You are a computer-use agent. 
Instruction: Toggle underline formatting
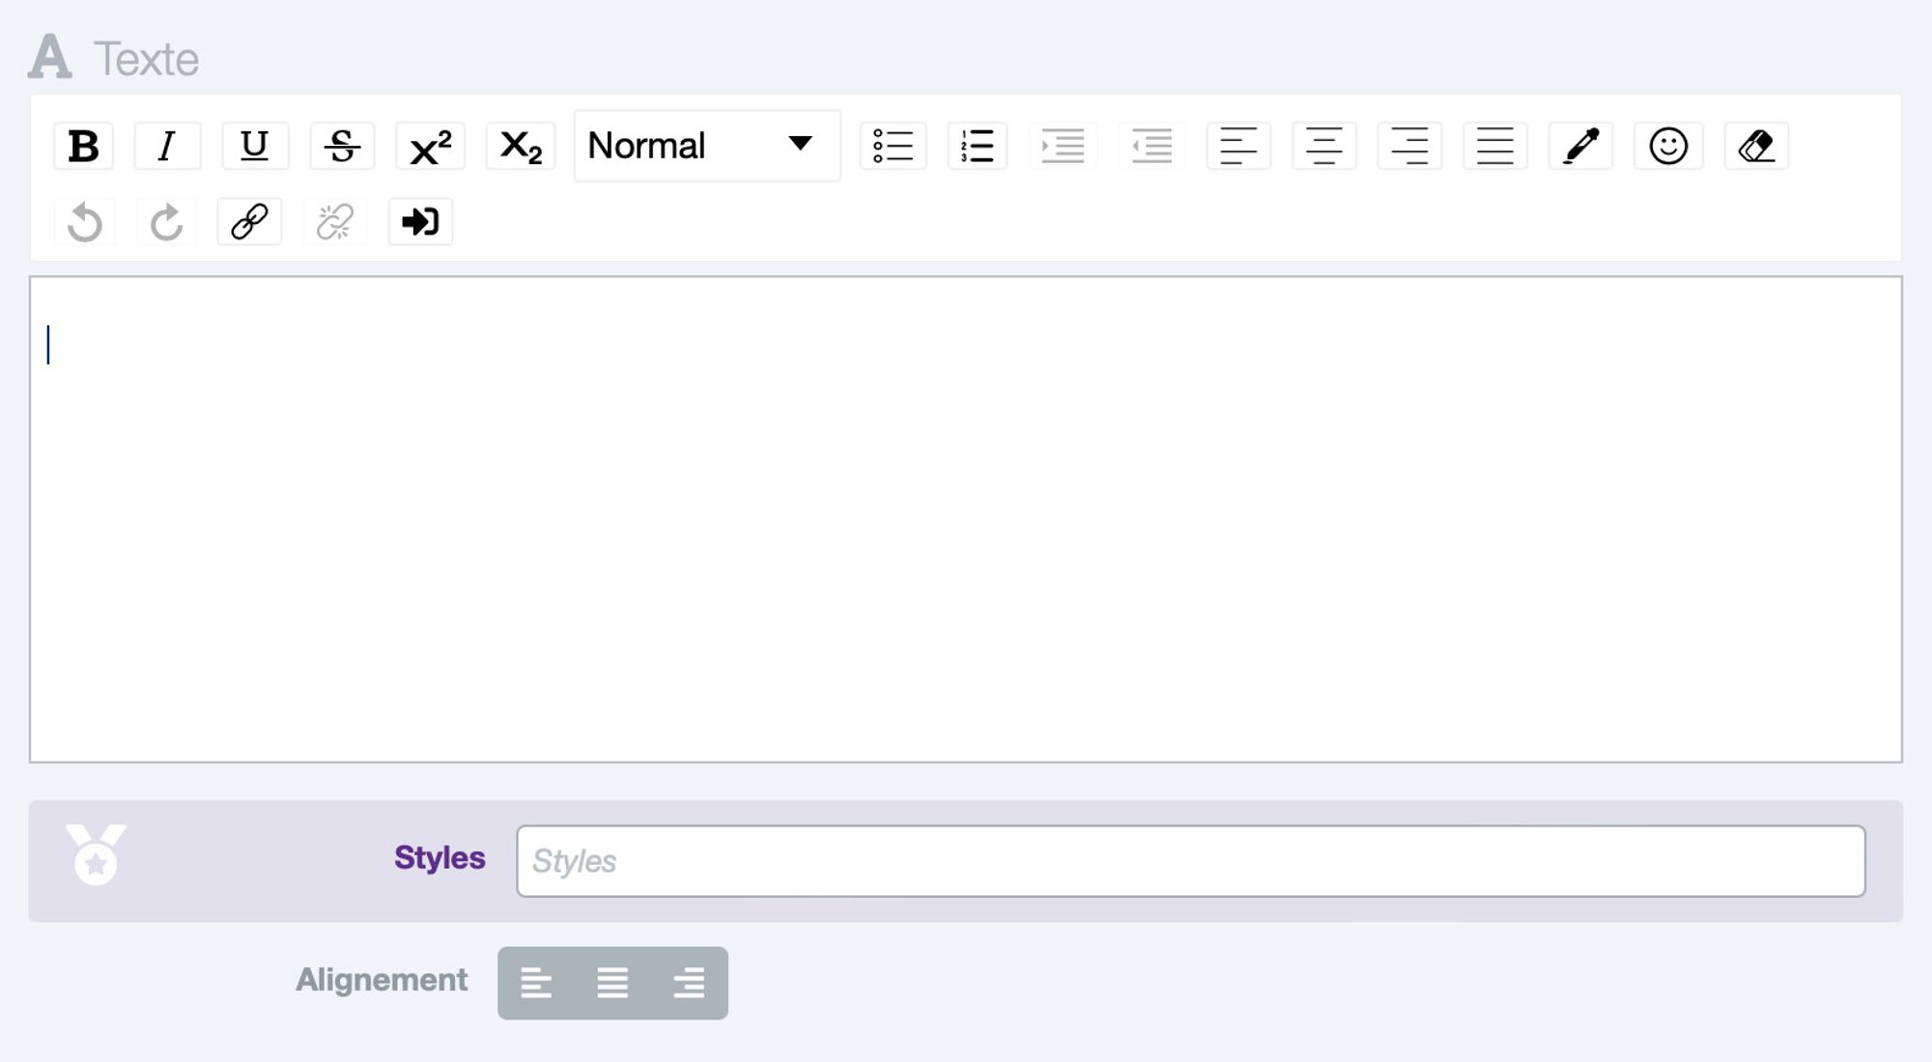pos(255,146)
